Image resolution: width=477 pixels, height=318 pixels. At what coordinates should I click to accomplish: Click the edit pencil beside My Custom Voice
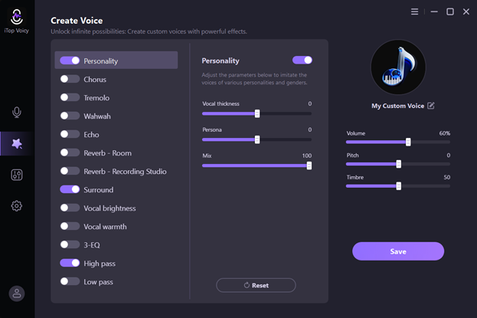click(x=431, y=106)
